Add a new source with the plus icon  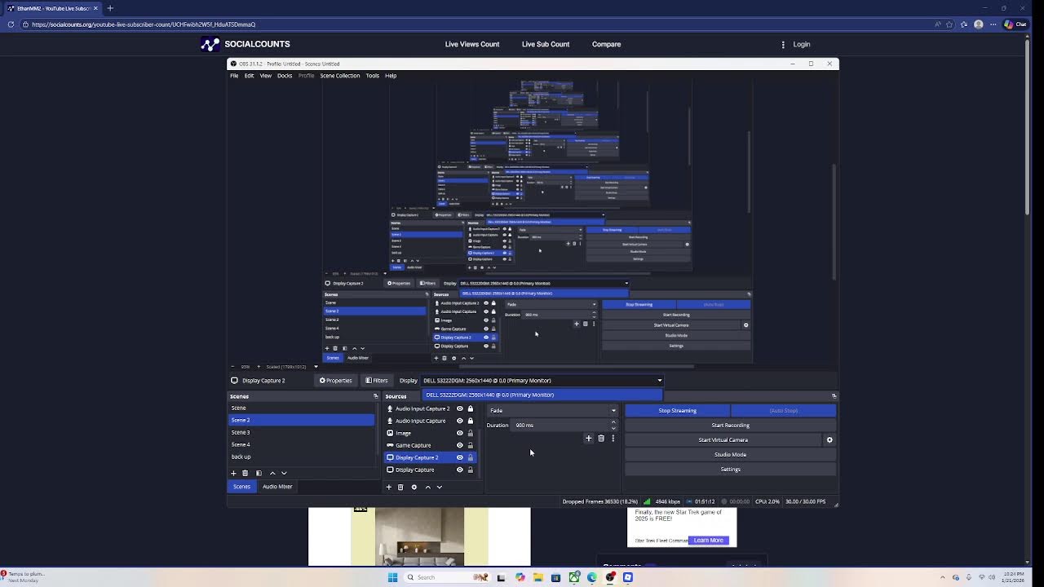pyautogui.click(x=388, y=487)
